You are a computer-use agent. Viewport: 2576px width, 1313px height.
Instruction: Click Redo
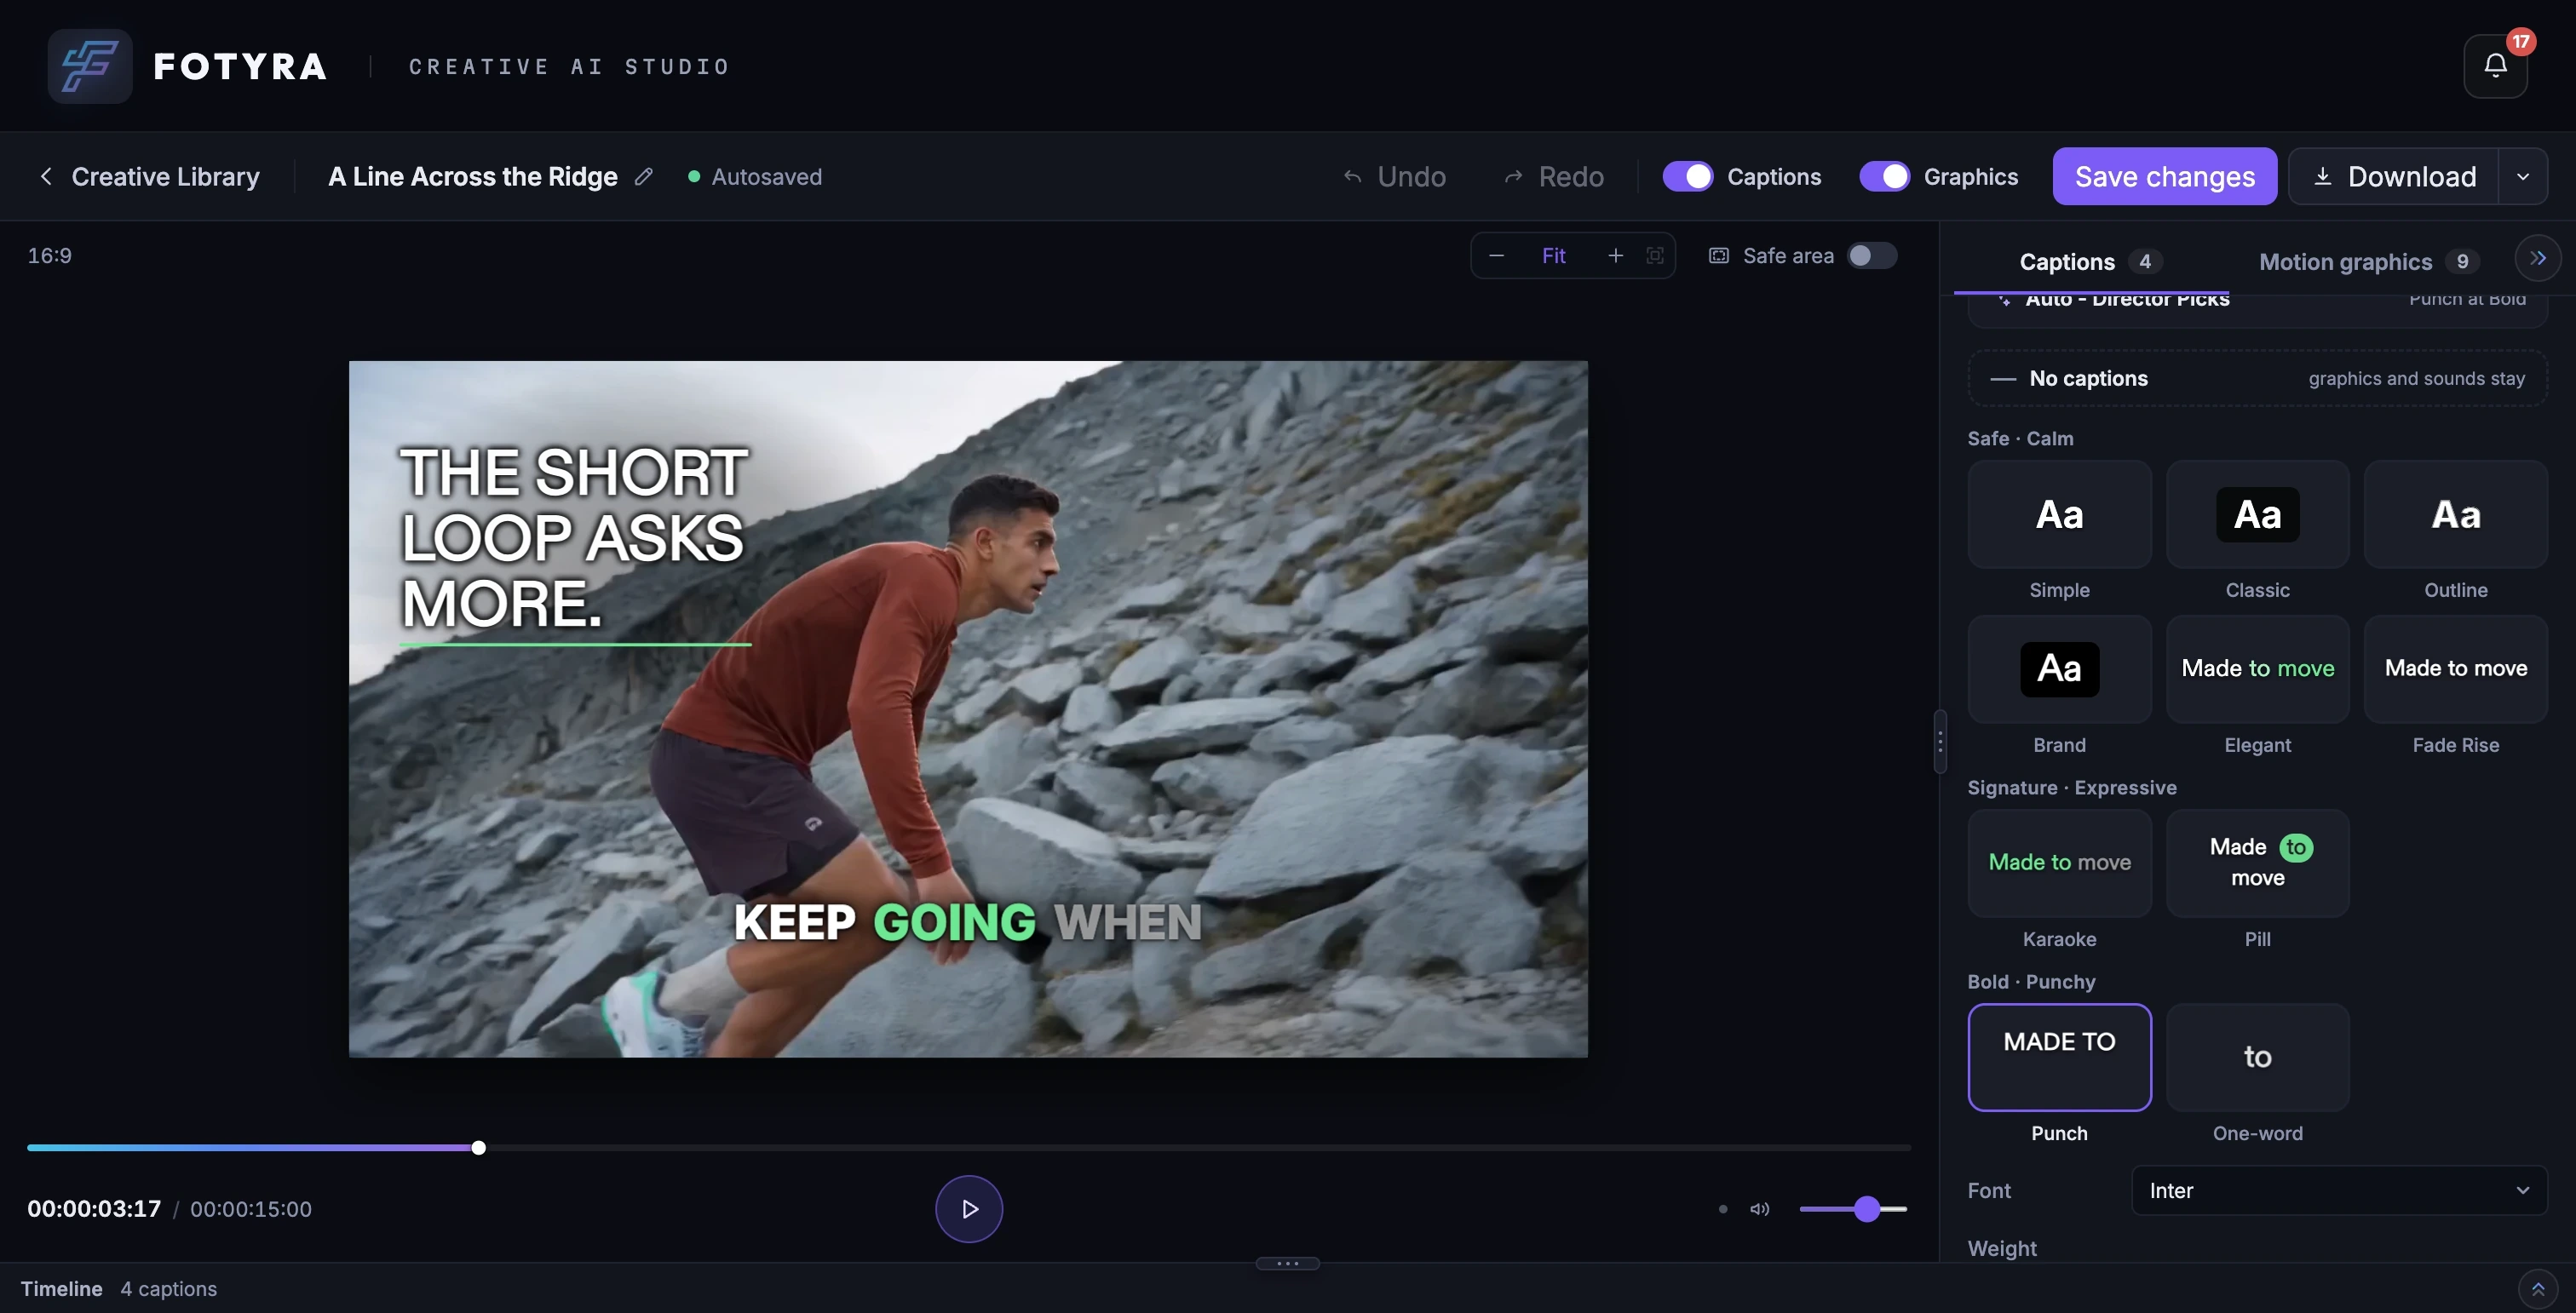pos(1554,177)
